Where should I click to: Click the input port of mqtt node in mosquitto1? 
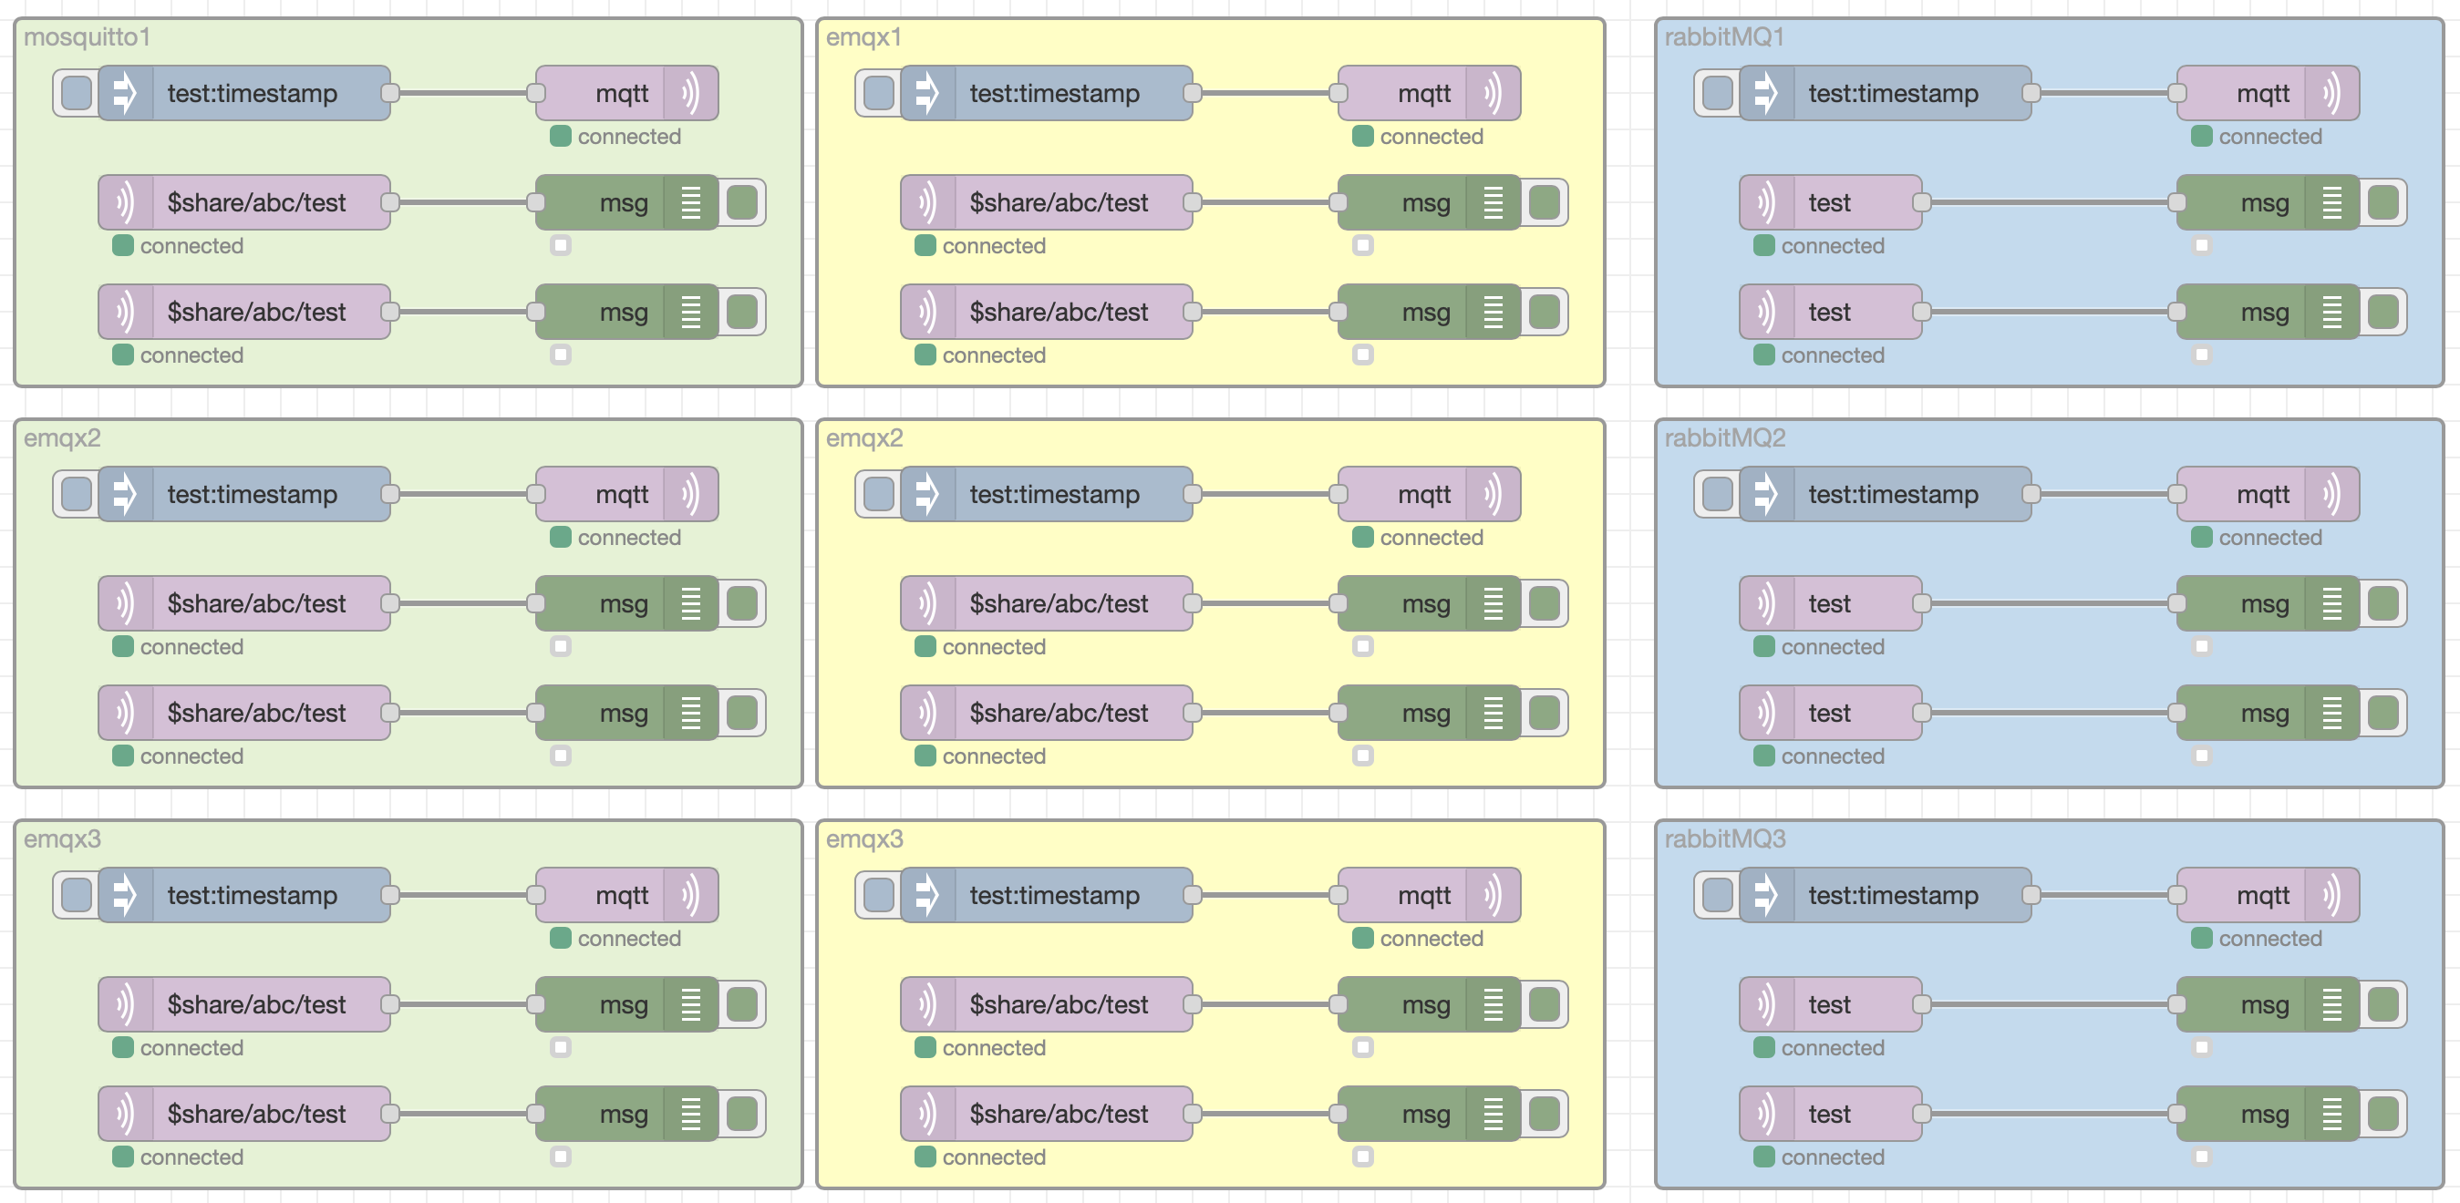pos(536,93)
